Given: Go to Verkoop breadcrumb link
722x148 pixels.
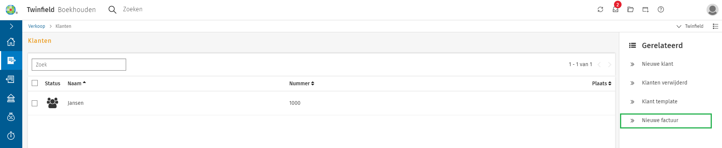Looking at the screenshot, I should [37, 26].
